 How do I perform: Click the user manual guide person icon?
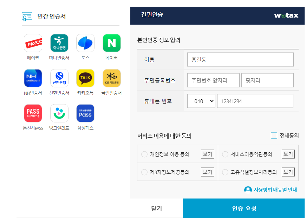(x=248, y=190)
